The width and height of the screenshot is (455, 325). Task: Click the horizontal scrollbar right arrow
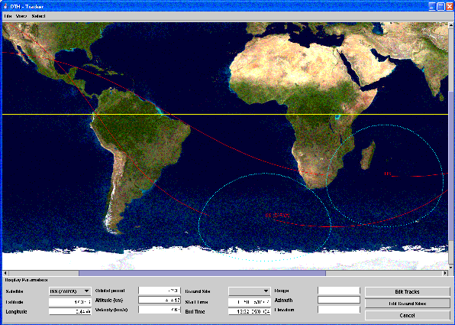[x=445, y=273]
